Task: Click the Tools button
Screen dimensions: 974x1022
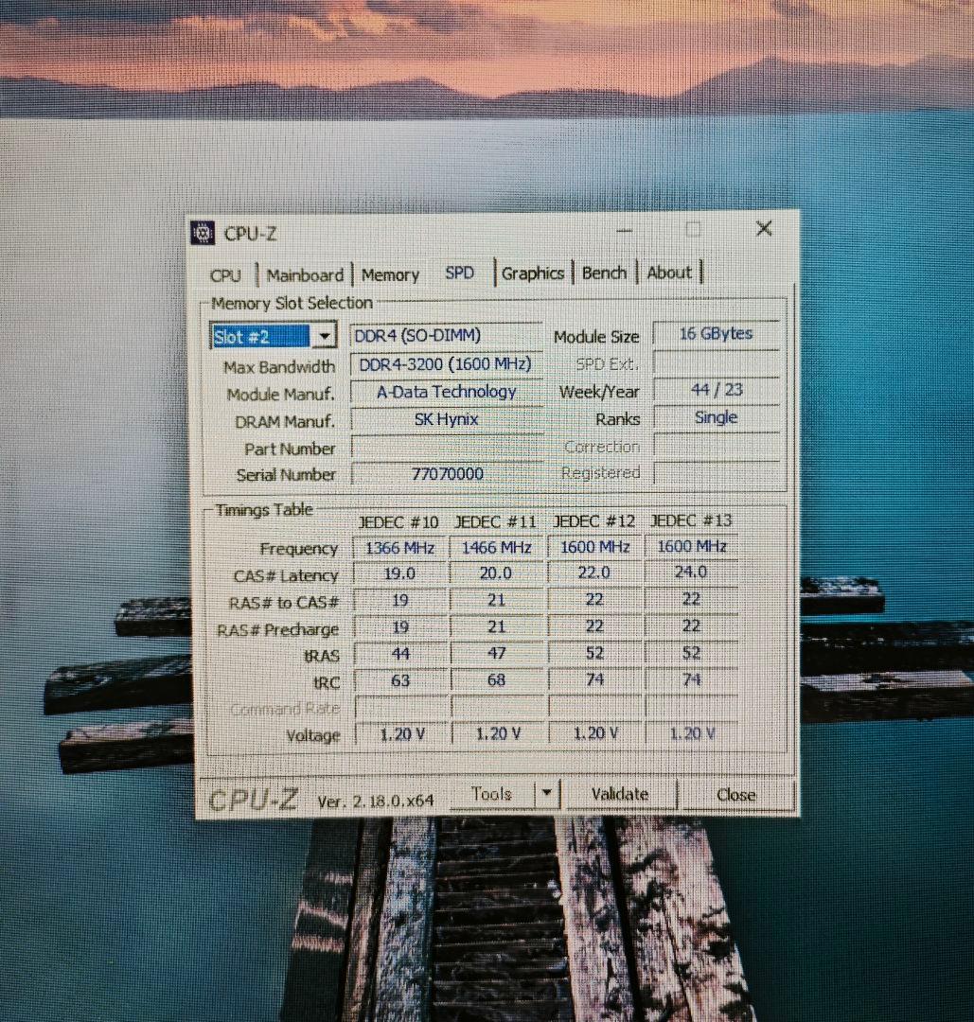Action: click(x=491, y=794)
